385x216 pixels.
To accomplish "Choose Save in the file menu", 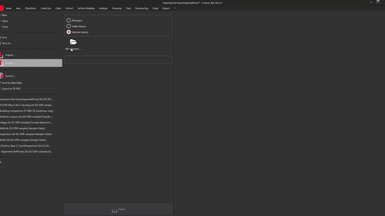I will tap(4, 37).
